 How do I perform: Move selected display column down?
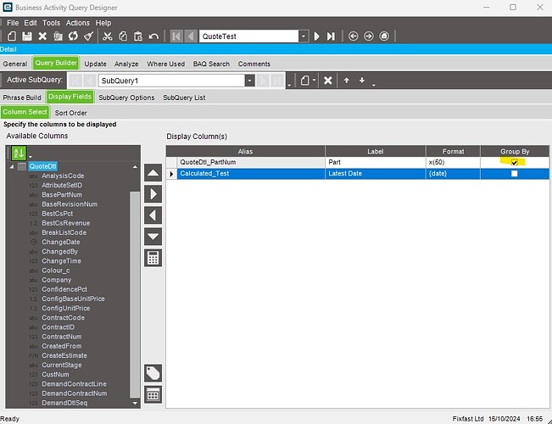(153, 237)
